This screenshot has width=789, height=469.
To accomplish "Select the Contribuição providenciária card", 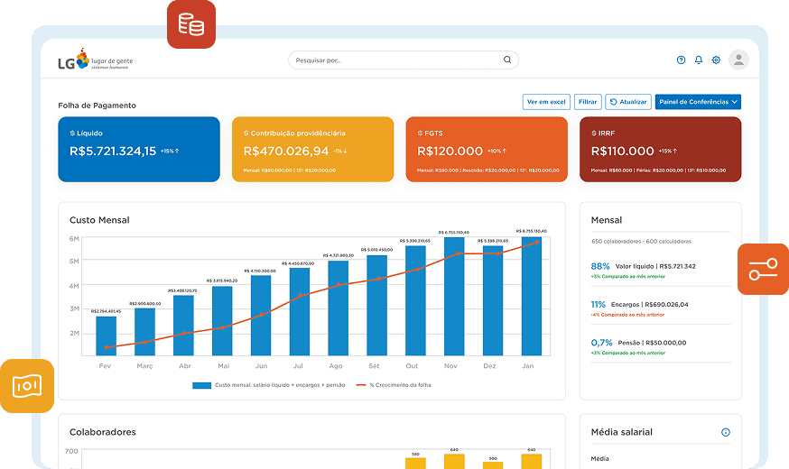I will (x=312, y=149).
